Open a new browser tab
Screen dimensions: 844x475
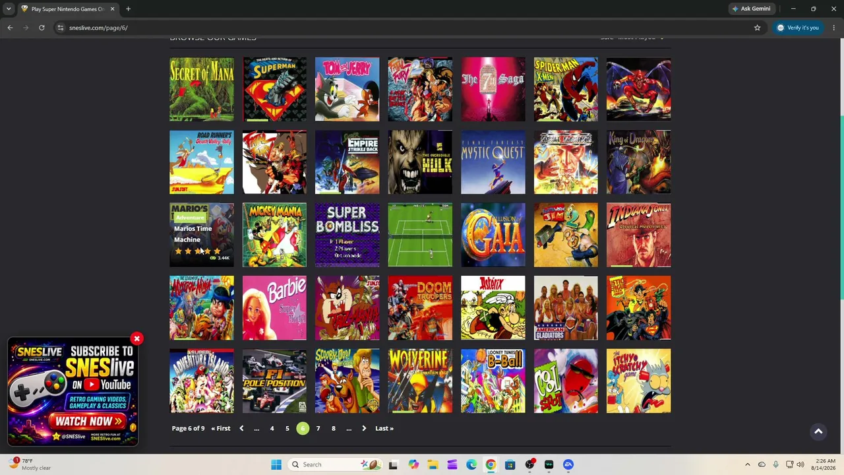point(128,9)
